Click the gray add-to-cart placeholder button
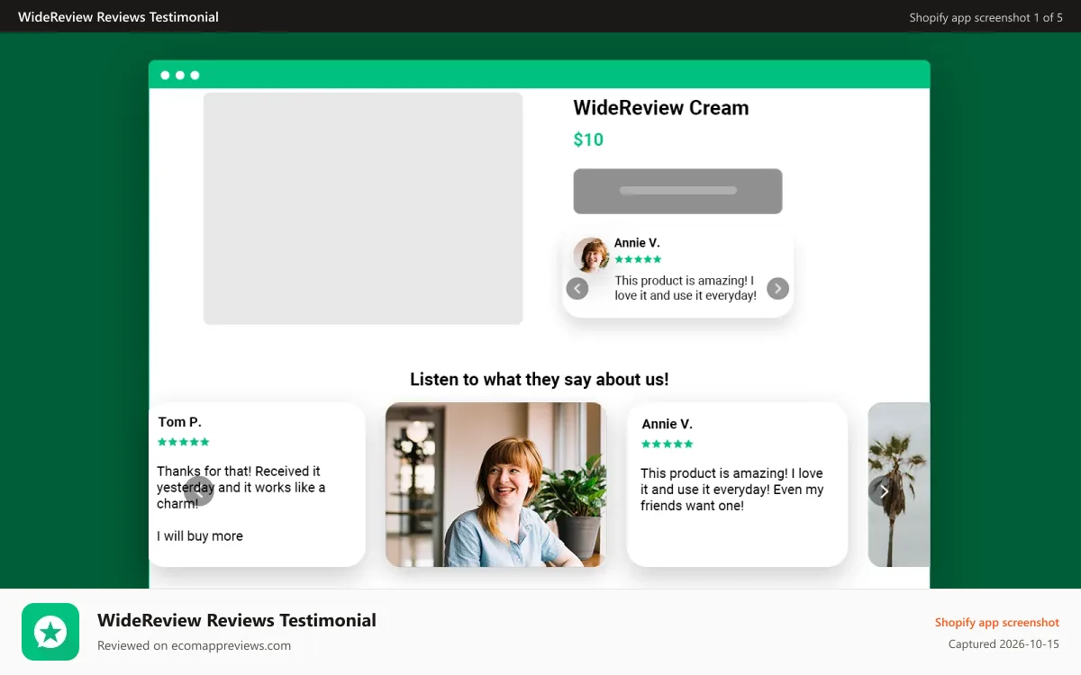This screenshot has width=1081, height=675. 677,191
